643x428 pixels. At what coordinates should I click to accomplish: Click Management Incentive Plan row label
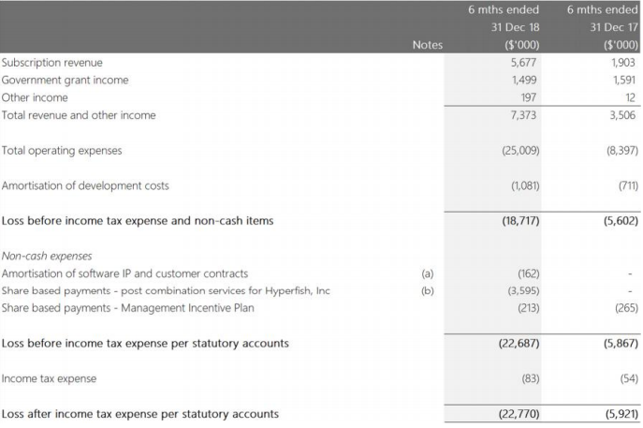tap(127, 308)
